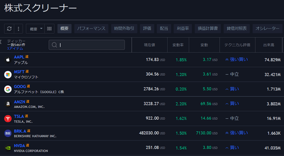
Task: Click the search magnifier icon
Action: click(54, 45)
